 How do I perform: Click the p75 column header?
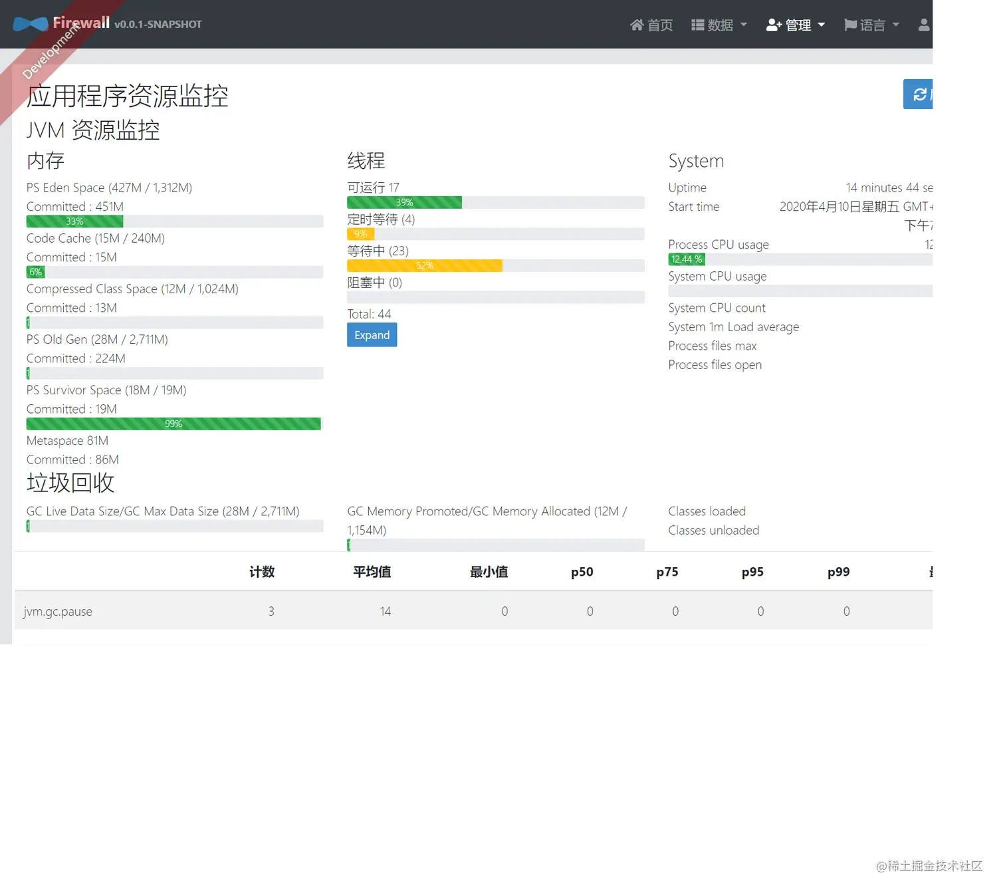pos(667,572)
